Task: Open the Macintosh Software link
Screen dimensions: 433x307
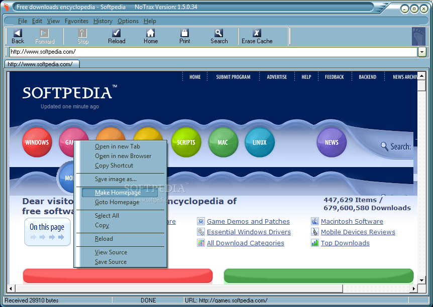Action: click(352, 222)
